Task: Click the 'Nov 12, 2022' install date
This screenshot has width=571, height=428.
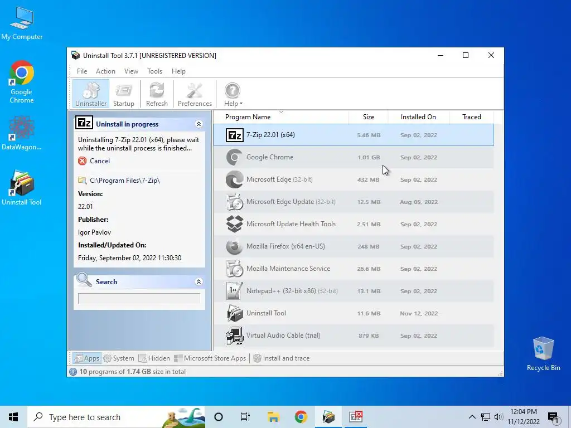Action: coord(419,313)
